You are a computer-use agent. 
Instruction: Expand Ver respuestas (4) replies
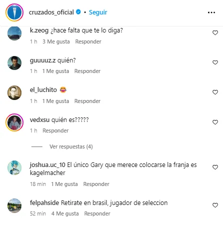point(71,146)
